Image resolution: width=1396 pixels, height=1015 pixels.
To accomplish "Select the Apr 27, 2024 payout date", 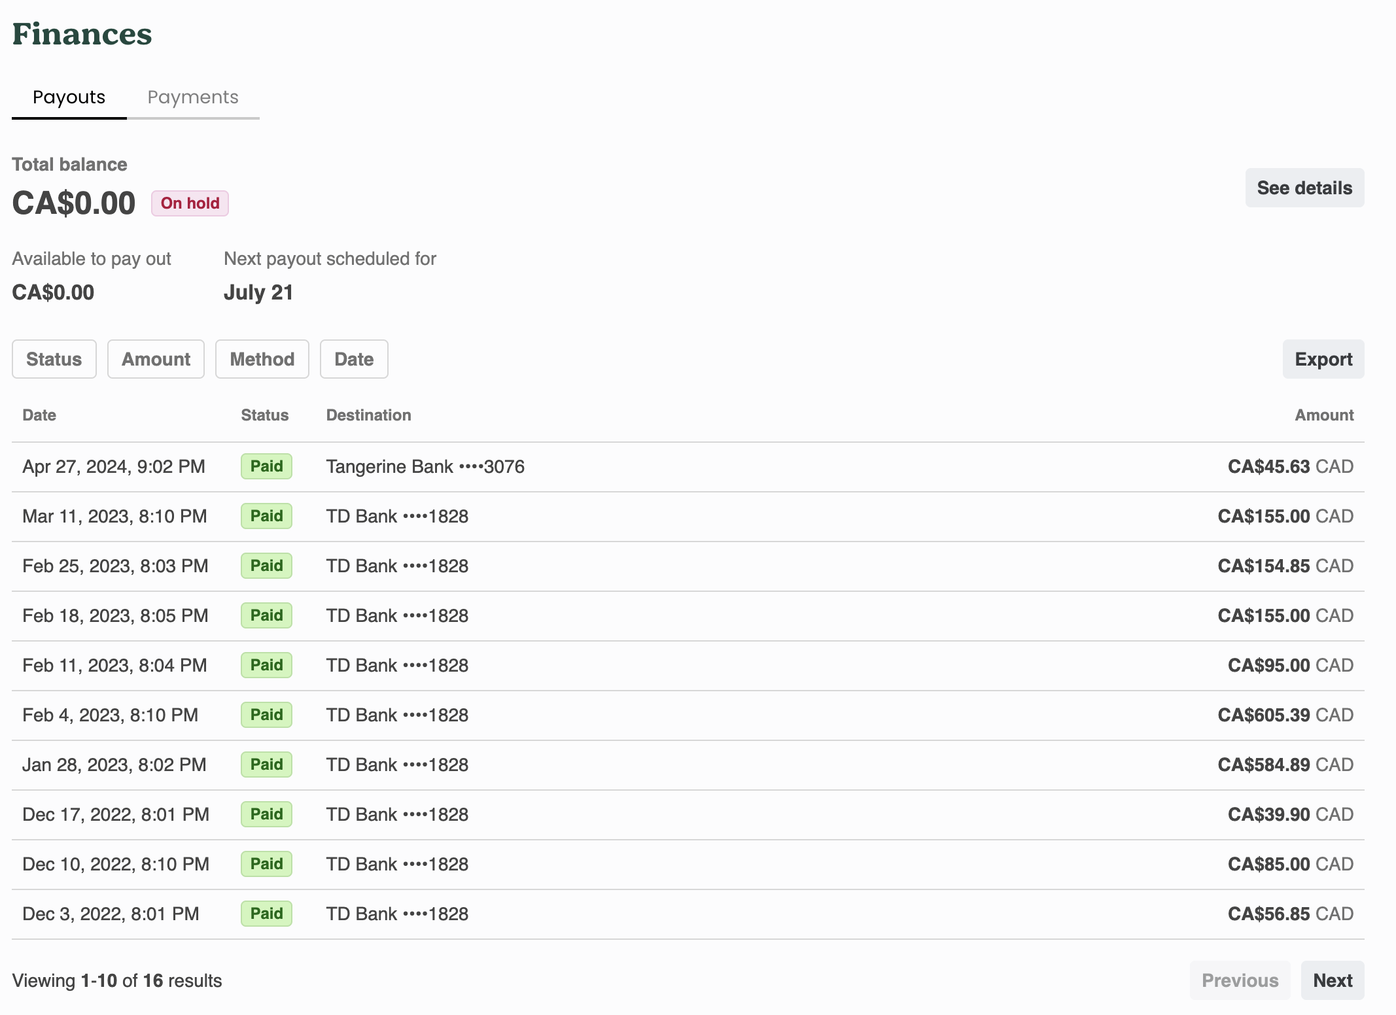I will pos(114,467).
